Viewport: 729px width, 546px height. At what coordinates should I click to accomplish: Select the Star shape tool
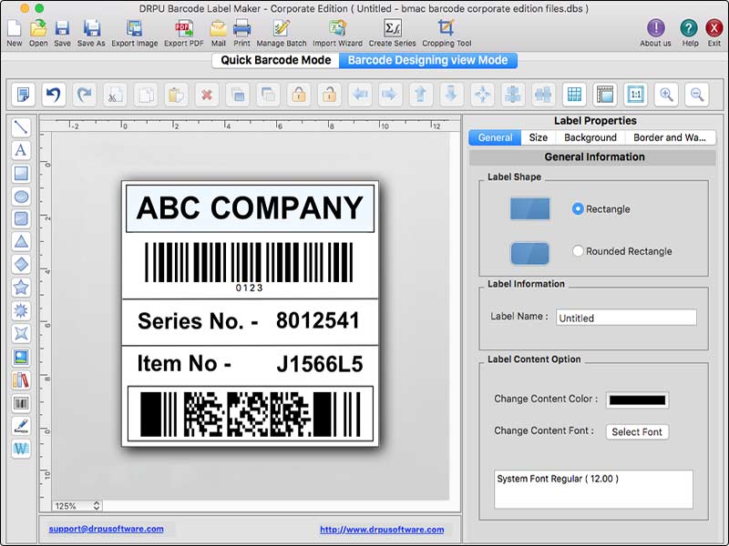21,288
